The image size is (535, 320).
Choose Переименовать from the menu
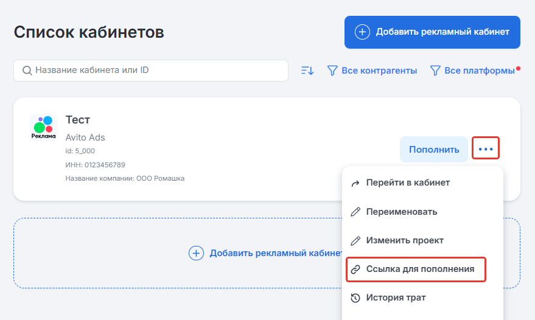tap(422, 212)
